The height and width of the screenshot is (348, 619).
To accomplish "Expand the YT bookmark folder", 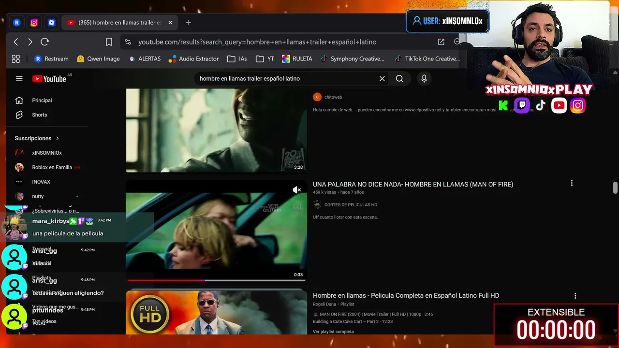I will pos(265,59).
